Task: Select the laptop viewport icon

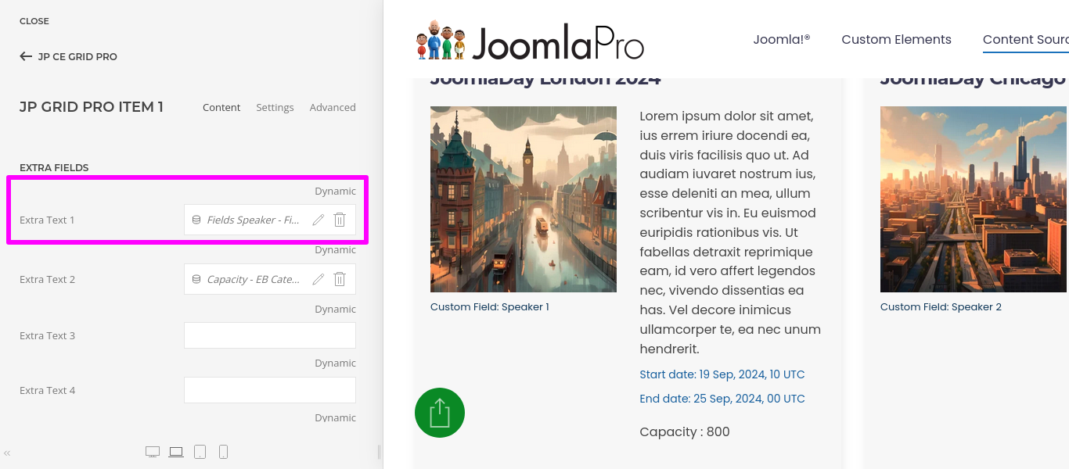Action: point(176,452)
